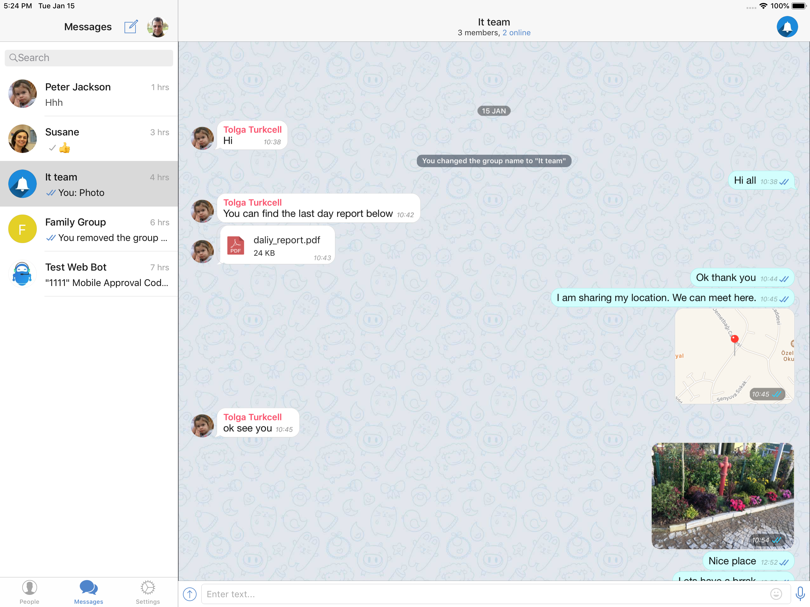The height and width of the screenshot is (607, 810).
Task: Select the It team conversation row
Action: [x=89, y=184]
